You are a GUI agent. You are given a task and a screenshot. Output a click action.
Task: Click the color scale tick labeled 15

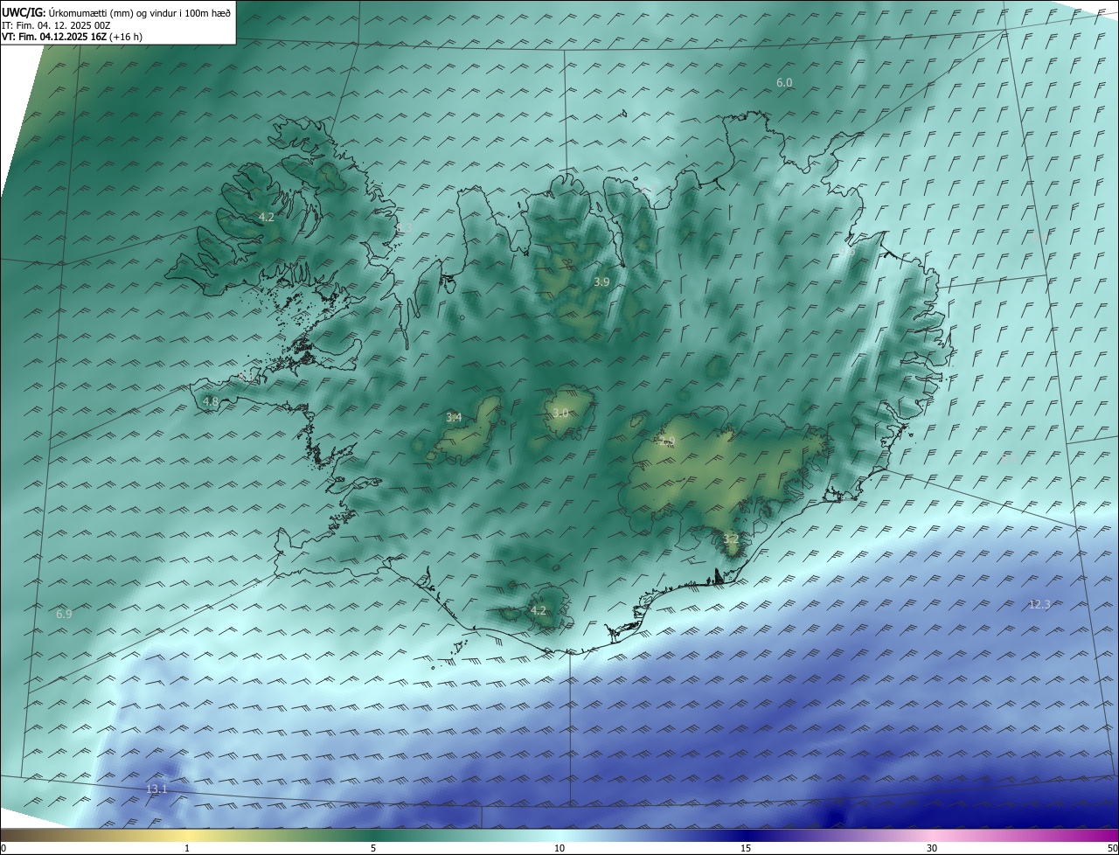coord(746,848)
